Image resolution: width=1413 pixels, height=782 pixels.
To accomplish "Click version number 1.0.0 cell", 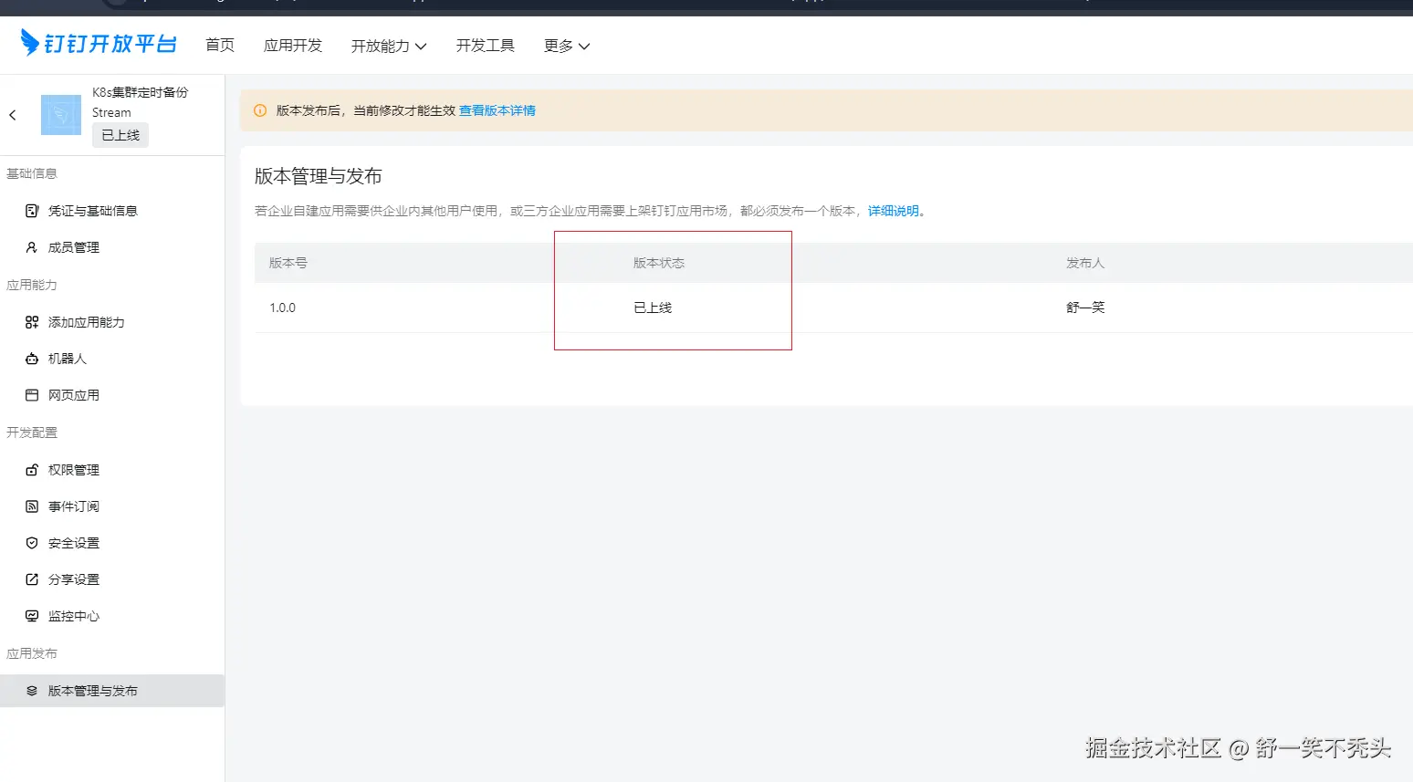I will pyautogui.click(x=283, y=308).
